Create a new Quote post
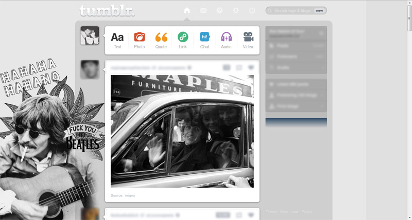Viewport: 412px width, 220px height. pyautogui.click(x=161, y=41)
